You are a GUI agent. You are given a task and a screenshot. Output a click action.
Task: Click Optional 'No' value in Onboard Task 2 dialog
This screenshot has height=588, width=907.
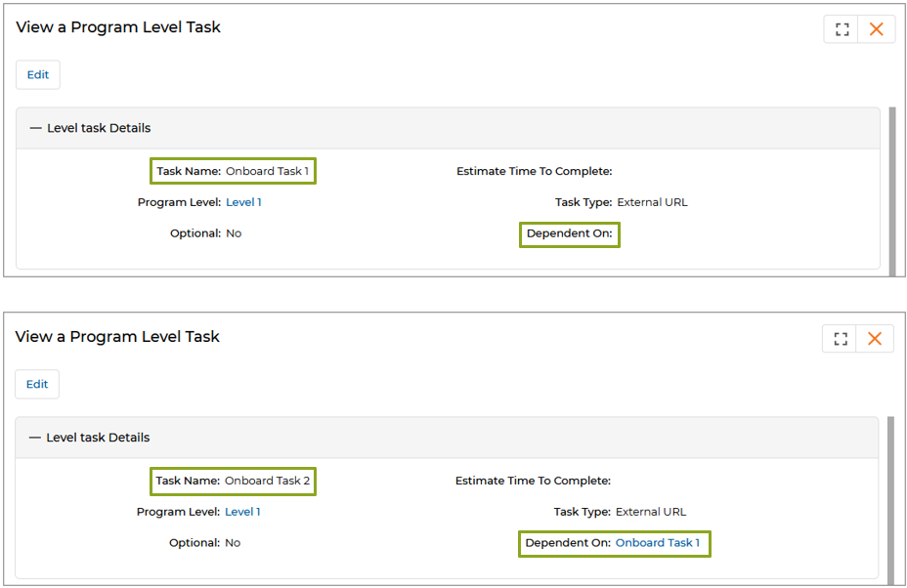coord(233,543)
